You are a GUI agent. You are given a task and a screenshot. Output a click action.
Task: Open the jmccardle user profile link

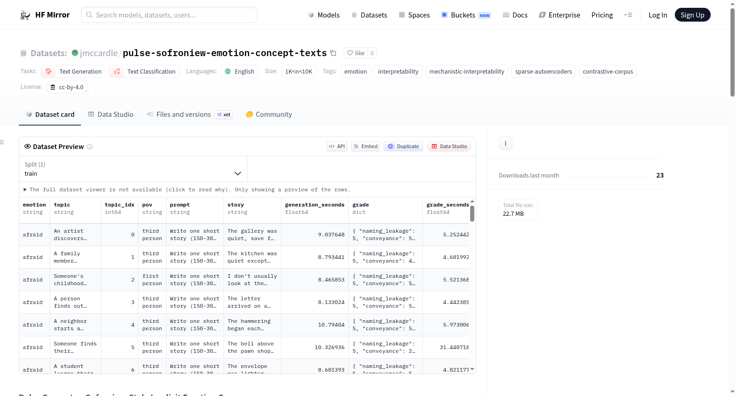99,53
